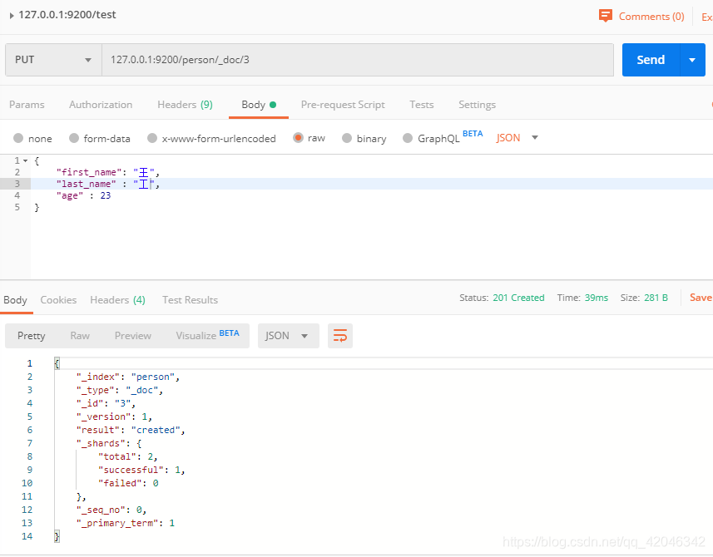Click the Save response link

point(701,298)
